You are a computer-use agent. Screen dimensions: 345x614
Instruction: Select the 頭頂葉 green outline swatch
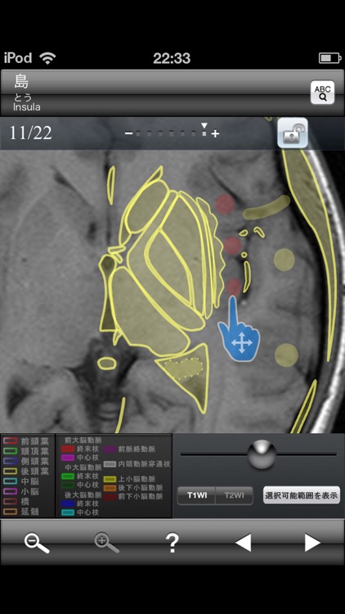(x=10, y=451)
